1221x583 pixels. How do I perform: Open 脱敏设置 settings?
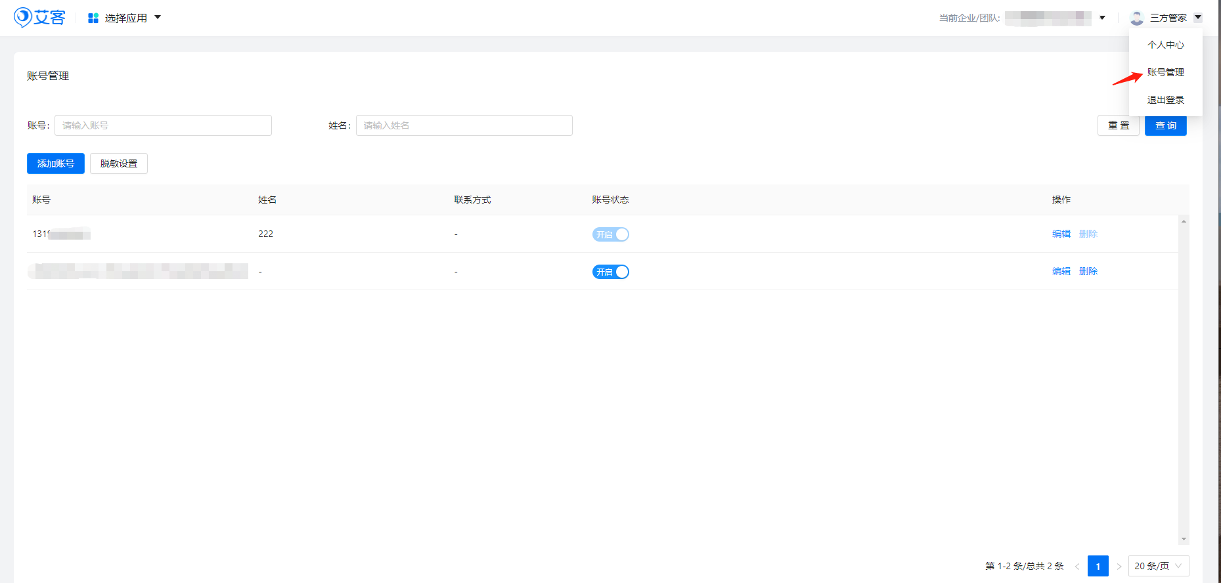[x=119, y=163]
